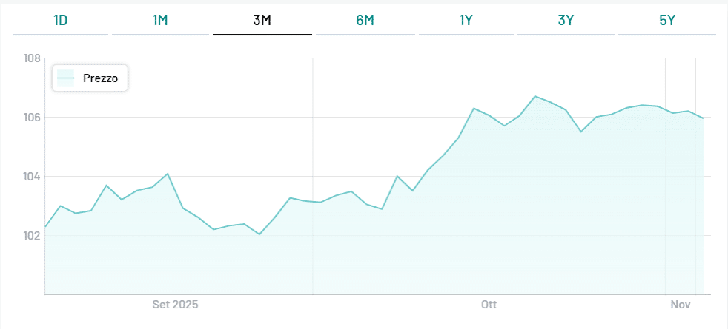The height and width of the screenshot is (329, 728).
Task: Open the 1Y time range view
Action: [x=466, y=21]
